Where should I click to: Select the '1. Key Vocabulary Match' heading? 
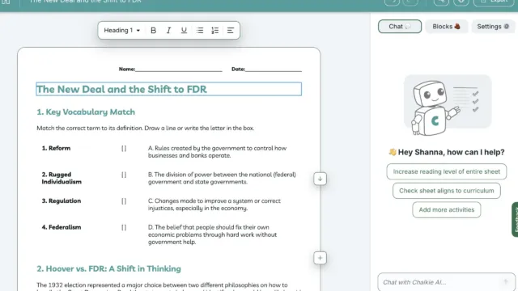coord(86,112)
